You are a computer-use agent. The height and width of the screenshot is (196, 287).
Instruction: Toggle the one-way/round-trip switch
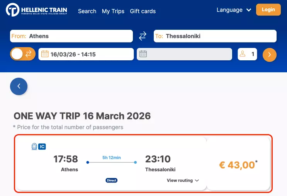22,54
